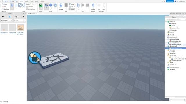Select Camera in Explorer
The image size is (186, 104).
tap(174, 23)
